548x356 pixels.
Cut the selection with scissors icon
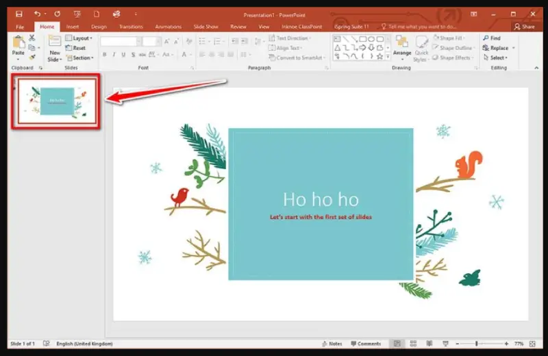(32, 38)
